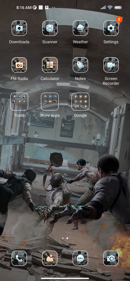
Task: Tap the FM Radio label
Action: pyautogui.click(x=19, y=79)
